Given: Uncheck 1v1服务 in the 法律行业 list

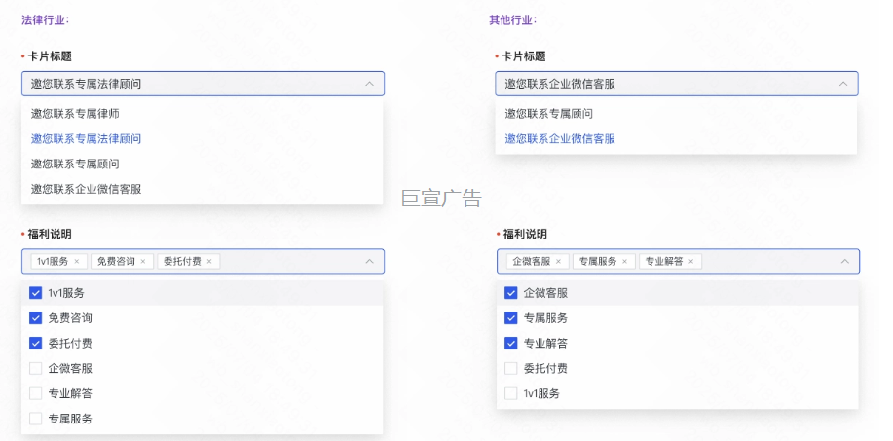Looking at the screenshot, I should click(35, 293).
